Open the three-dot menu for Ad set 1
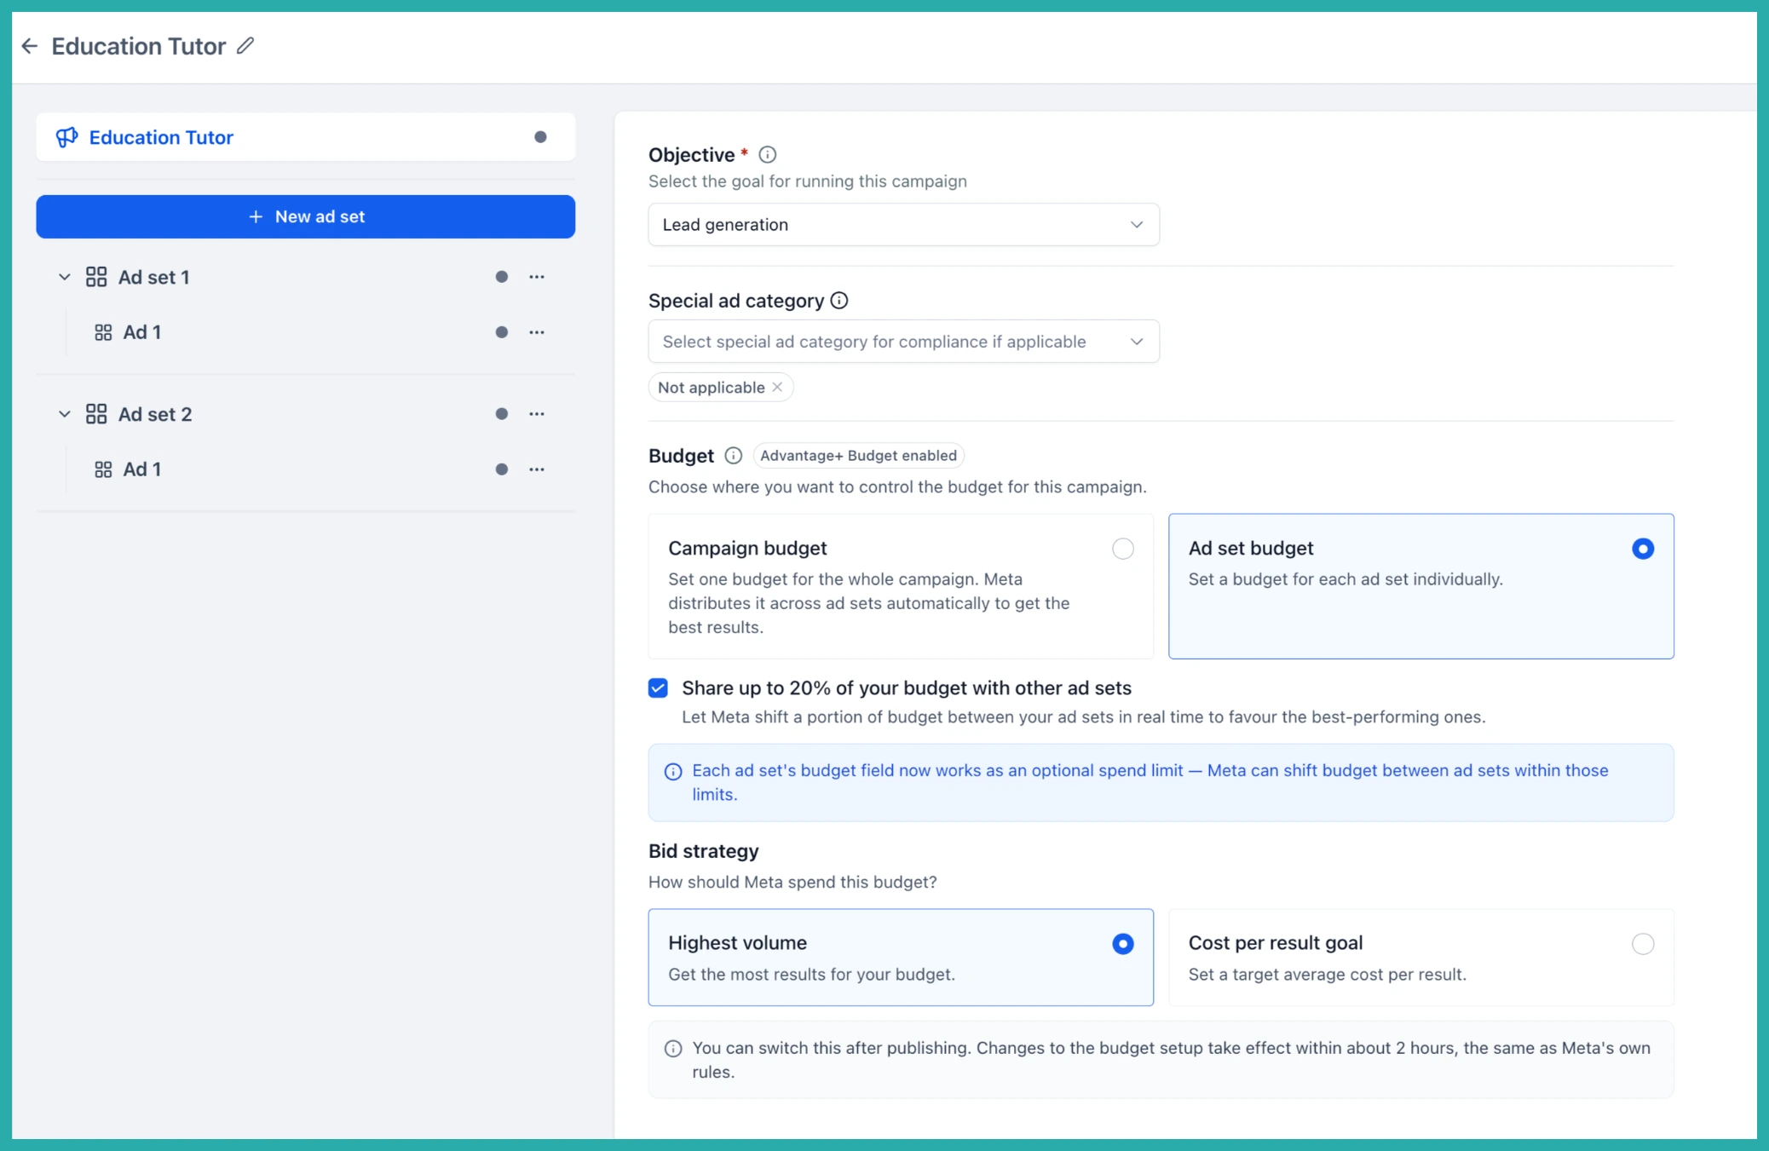The width and height of the screenshot is (1769, 1151). 537,277
